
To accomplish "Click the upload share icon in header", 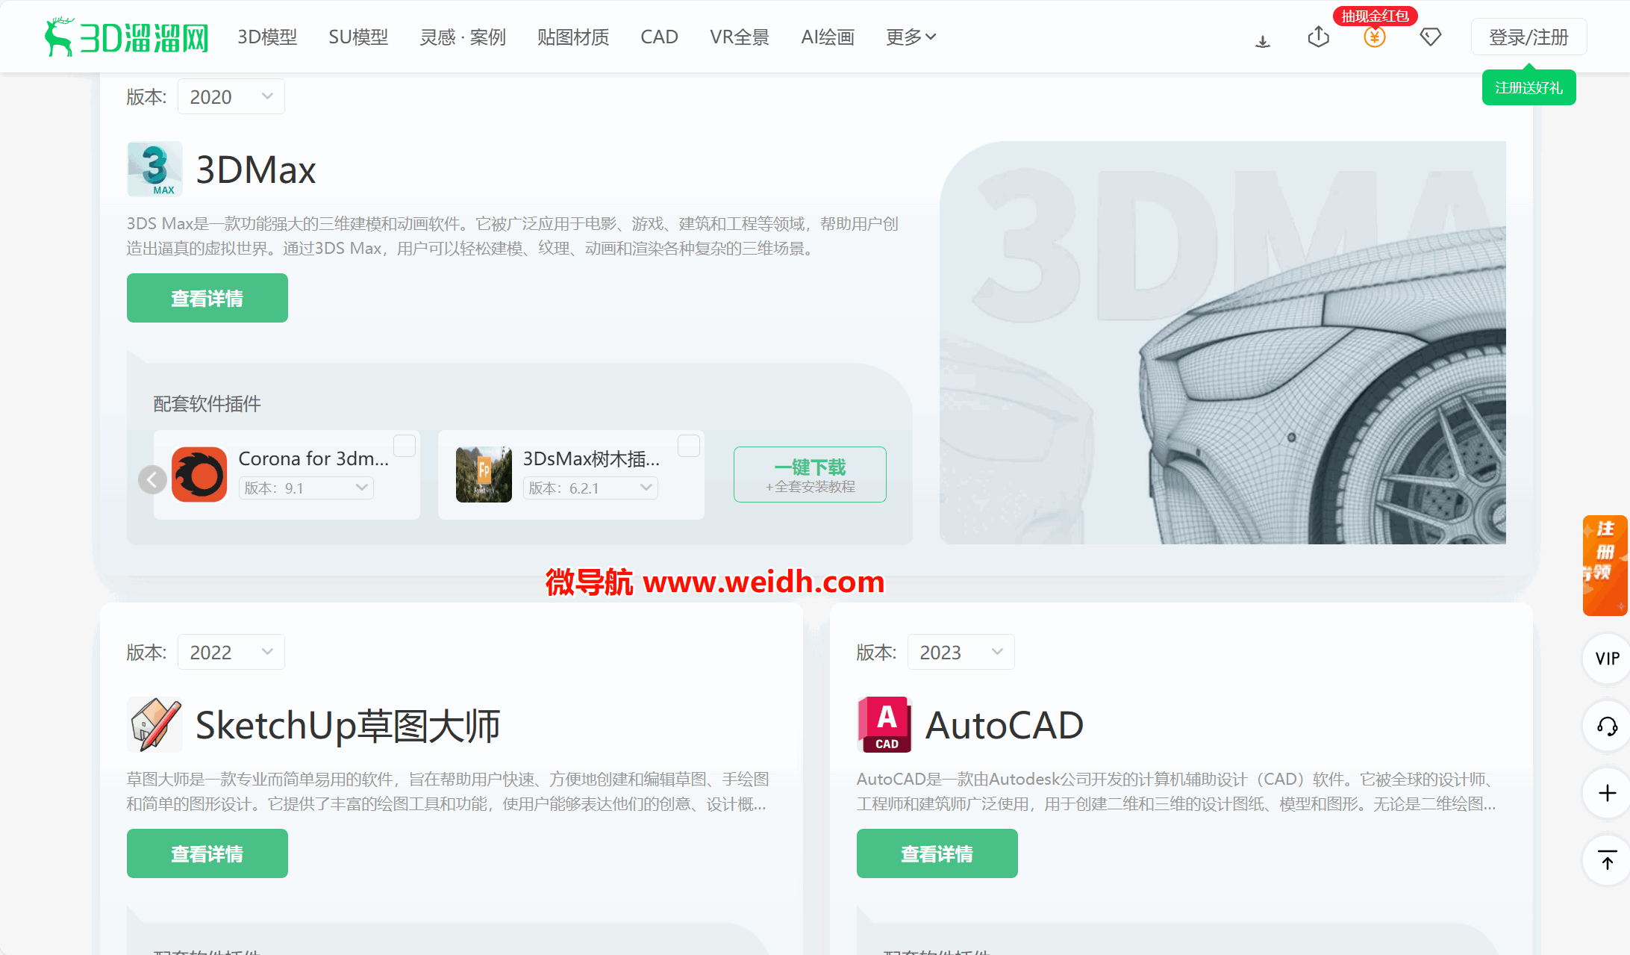I will pyautogui.click(x=1319, y=37).
